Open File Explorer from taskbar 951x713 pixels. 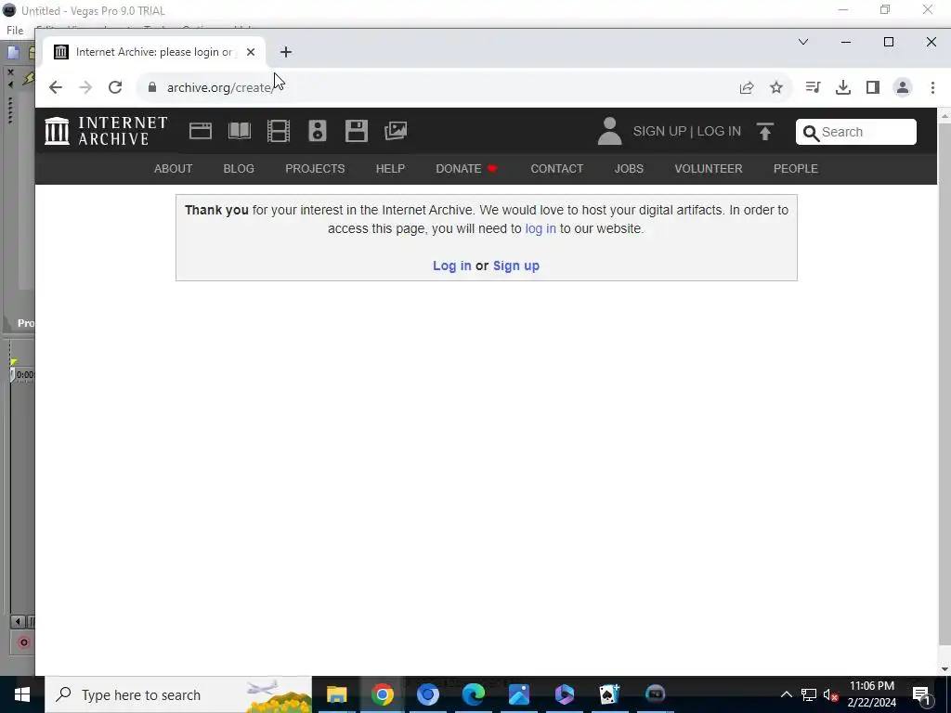(336, 694)
